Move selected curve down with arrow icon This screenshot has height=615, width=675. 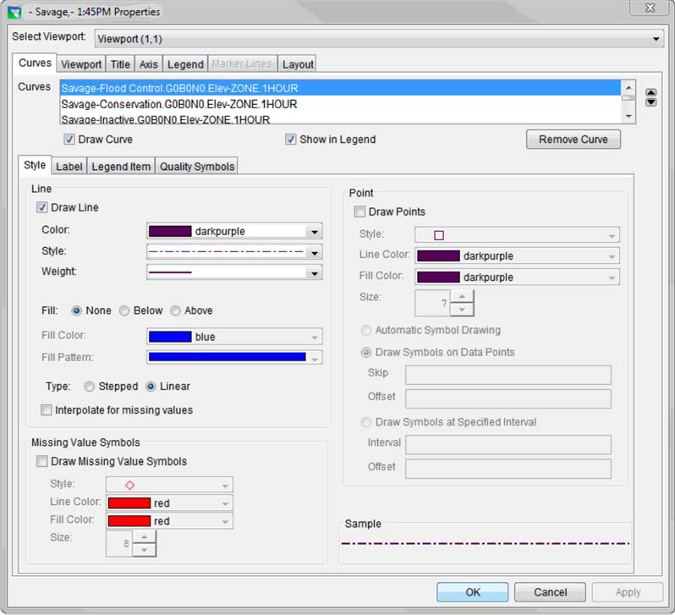tap(651, 102)
